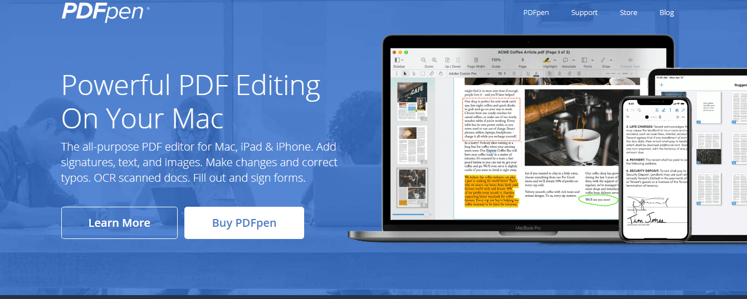Expand the Sidebar dropdown arrow

click(402, 60)
